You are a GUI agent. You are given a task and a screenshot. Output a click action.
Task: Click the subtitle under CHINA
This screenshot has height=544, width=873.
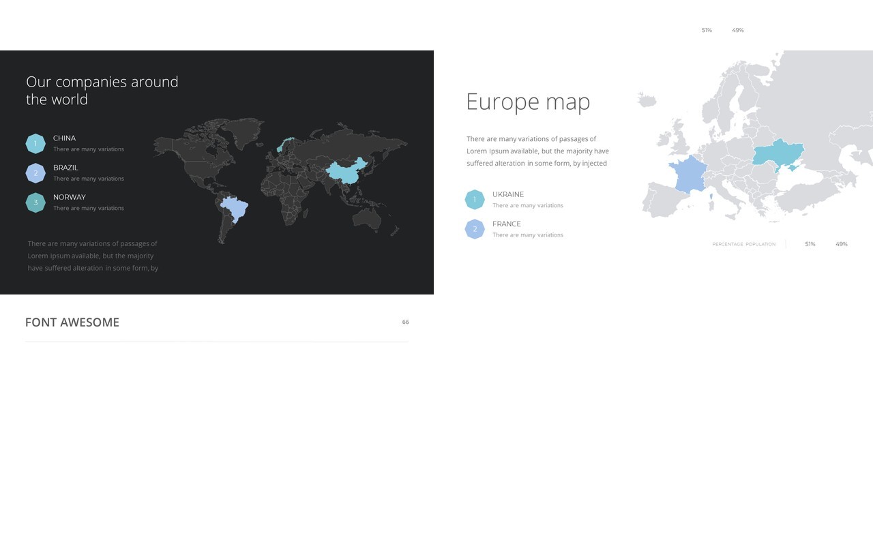click(x=89, y=149)
